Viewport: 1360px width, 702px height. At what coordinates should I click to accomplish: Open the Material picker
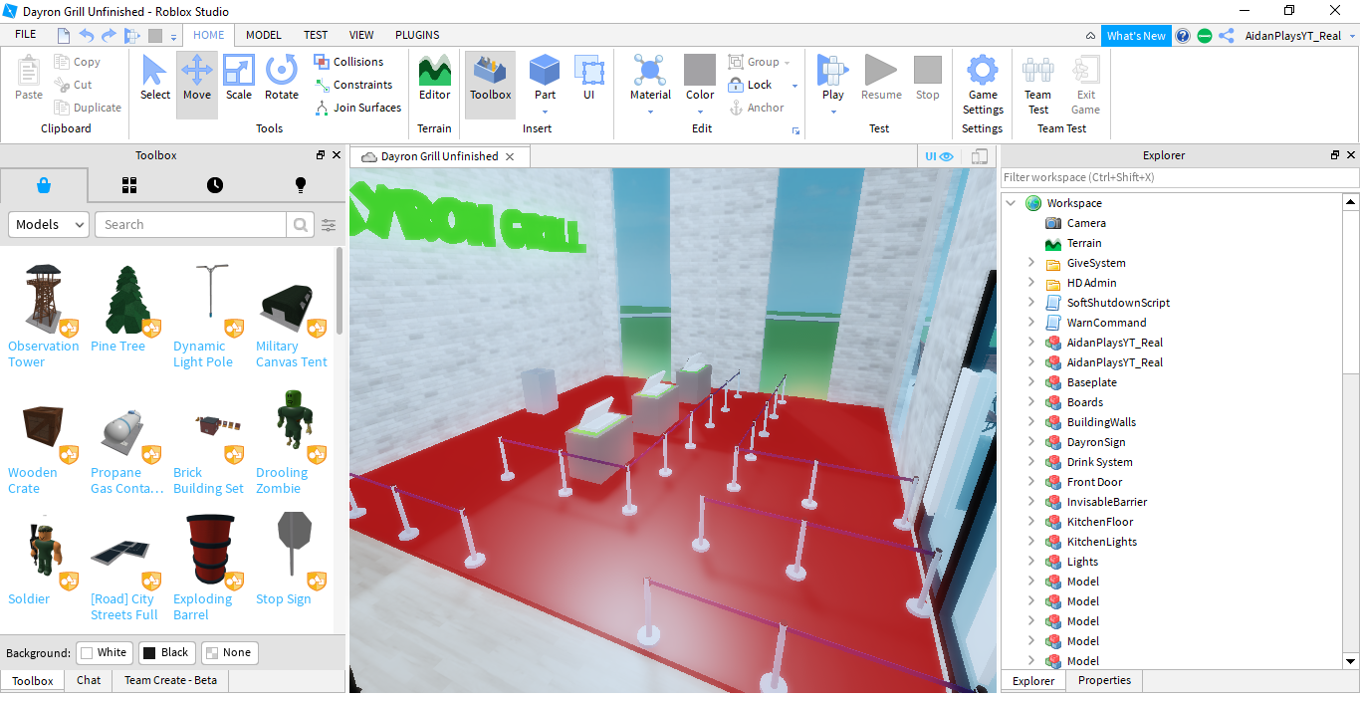pos(650,79)
